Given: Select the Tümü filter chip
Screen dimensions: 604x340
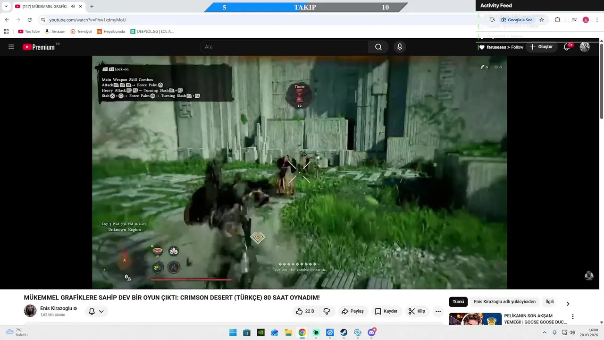Looking at the screenshot, I should point(458,302).
